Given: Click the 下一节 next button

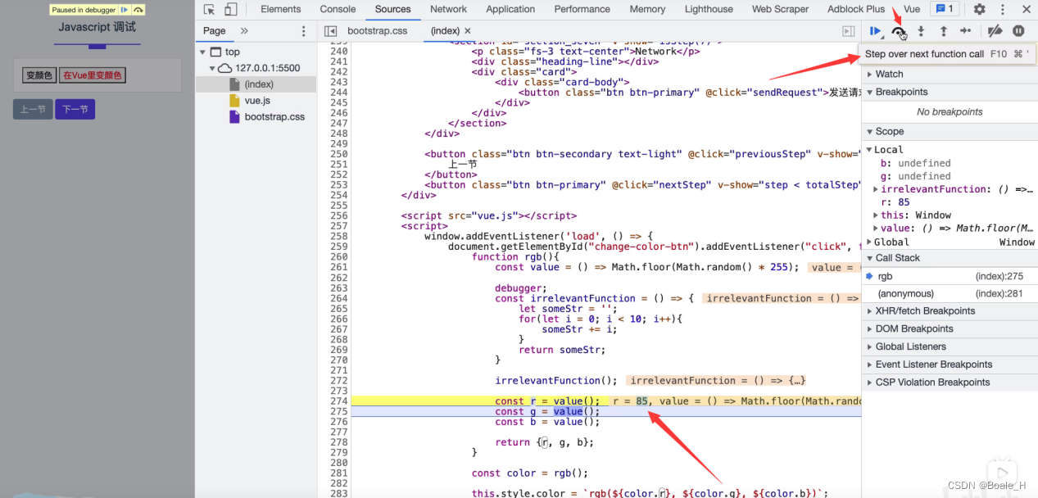Looking at the screenshot, I should point(75,109).
